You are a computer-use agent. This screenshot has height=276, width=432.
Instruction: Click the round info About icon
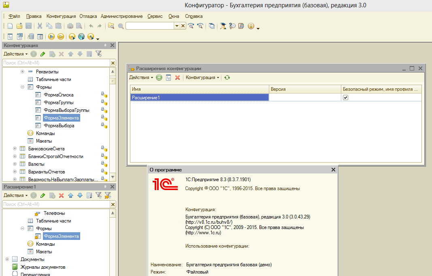point(251,26)
